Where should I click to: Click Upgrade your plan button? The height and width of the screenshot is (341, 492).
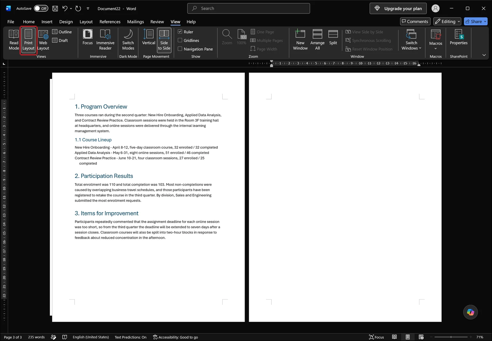pyautogui.click(x=398, y=9)
